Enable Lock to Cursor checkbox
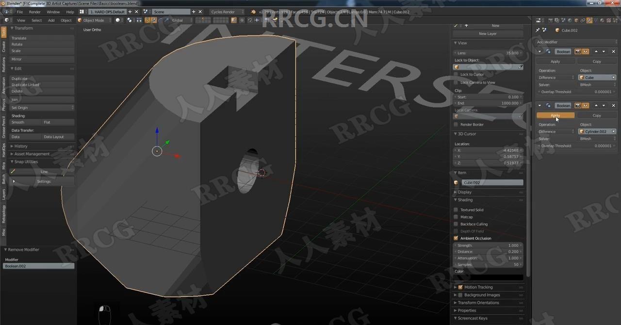621x325 pixels. (456, 74)
